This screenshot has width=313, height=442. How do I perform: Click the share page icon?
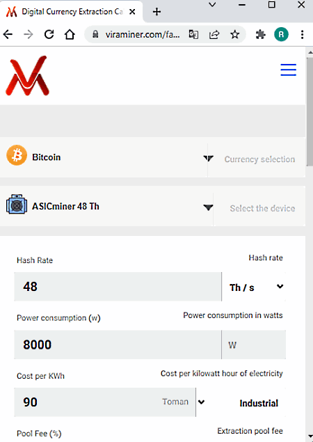coord(214,35)
